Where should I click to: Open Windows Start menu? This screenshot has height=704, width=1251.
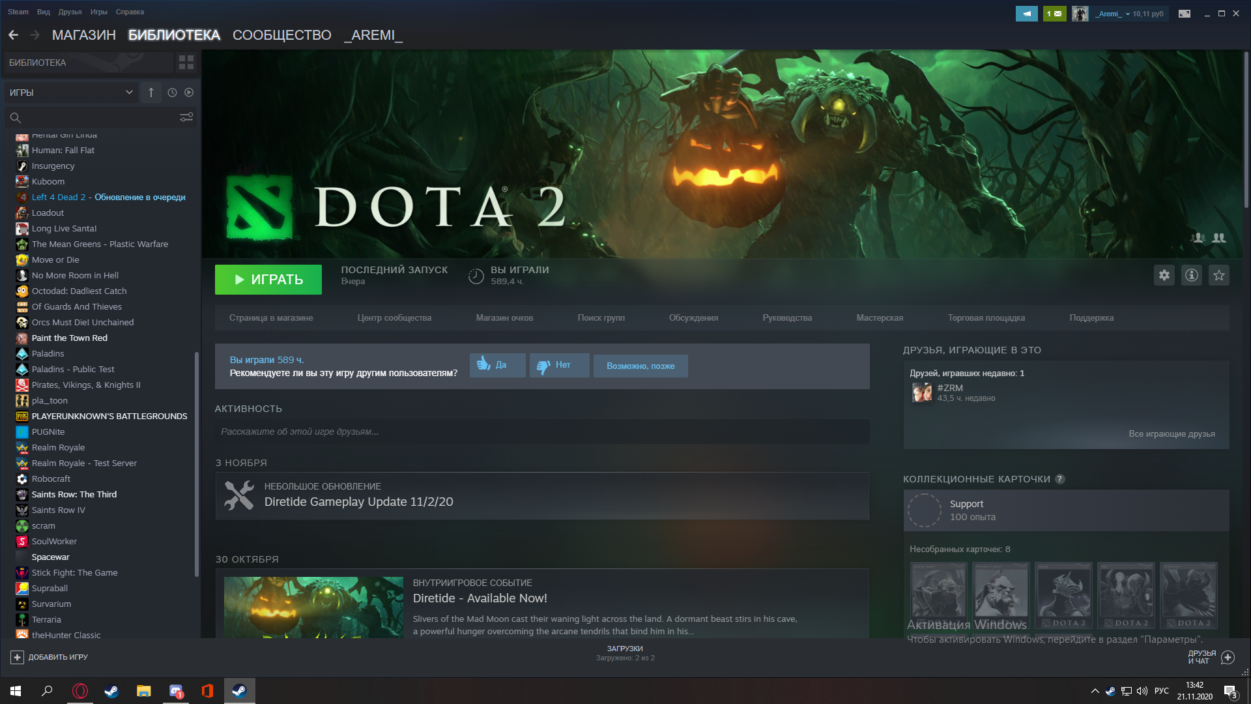(16, 691)
